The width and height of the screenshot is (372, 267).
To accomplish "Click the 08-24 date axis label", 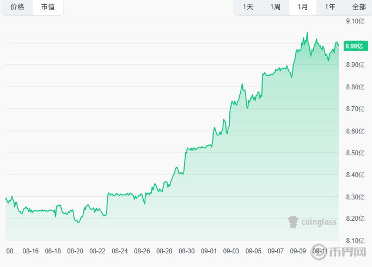I will [120, 251].
